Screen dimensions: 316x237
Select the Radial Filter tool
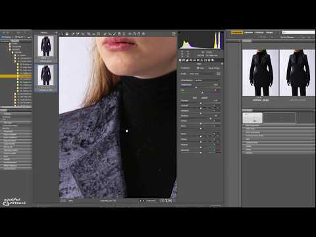coord(124,34)
